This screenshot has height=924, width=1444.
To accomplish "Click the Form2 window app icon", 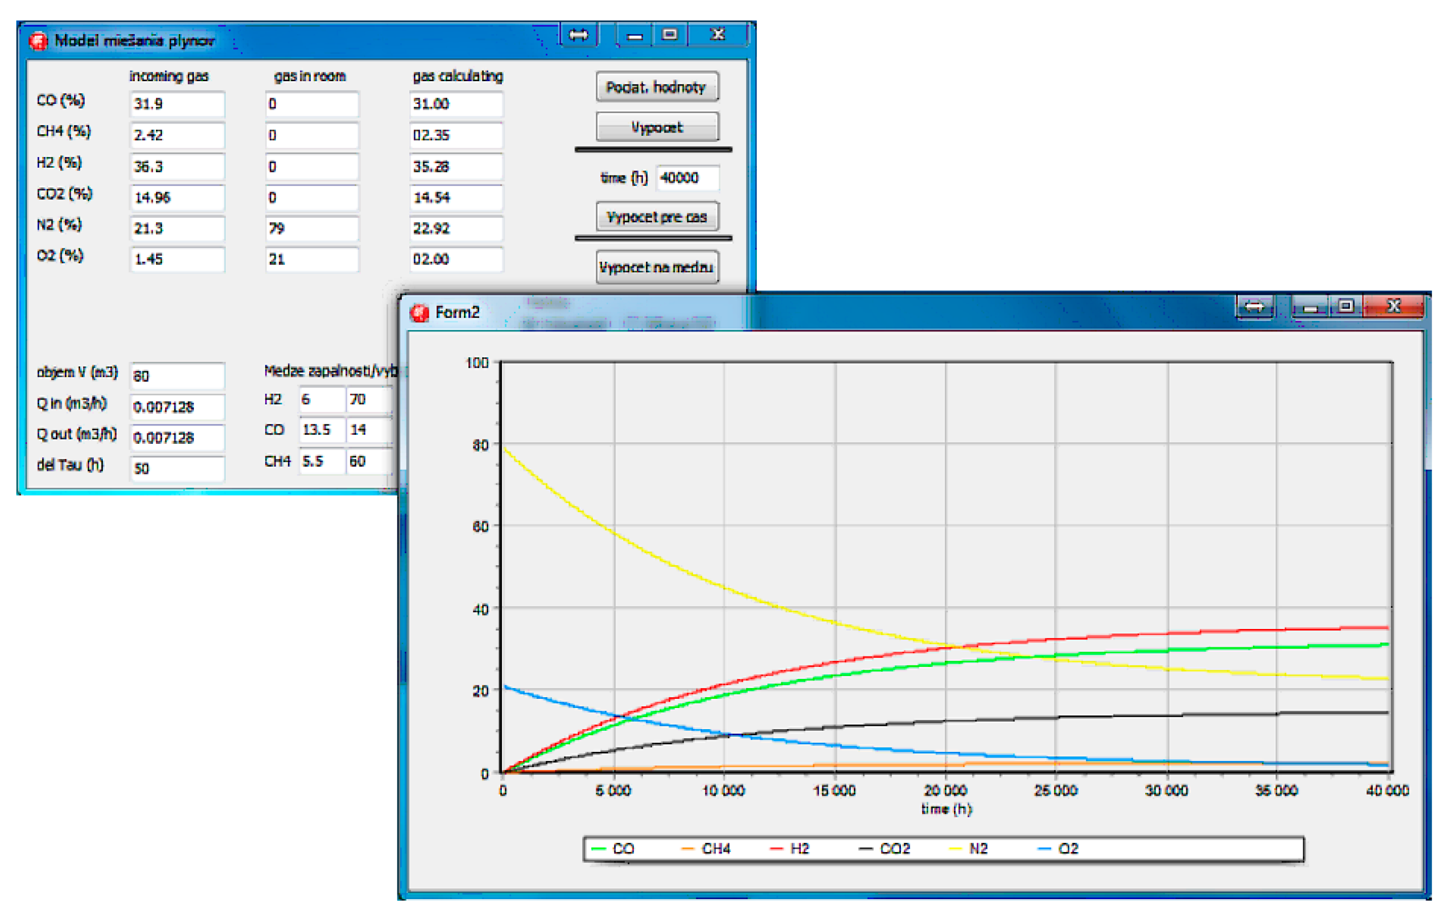I will coord(420,312).
